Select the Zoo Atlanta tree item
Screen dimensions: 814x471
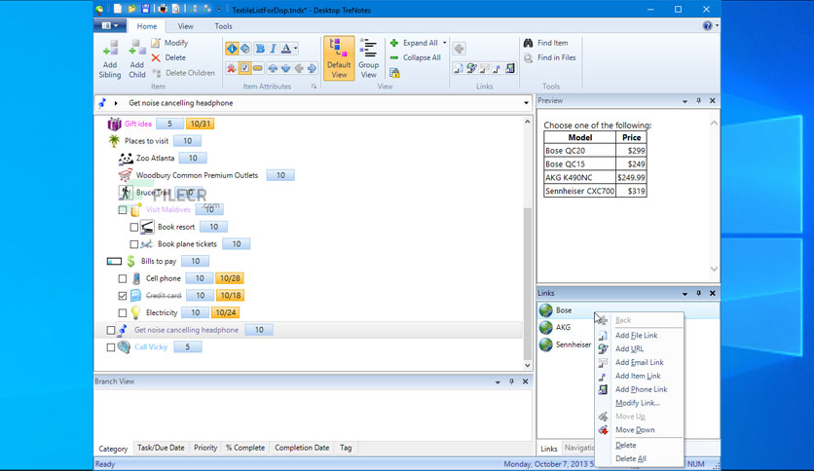click(155, 159)
